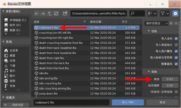Click the 取消 button
The width and height of the screenshot is (181, 108).
point(162,103)
